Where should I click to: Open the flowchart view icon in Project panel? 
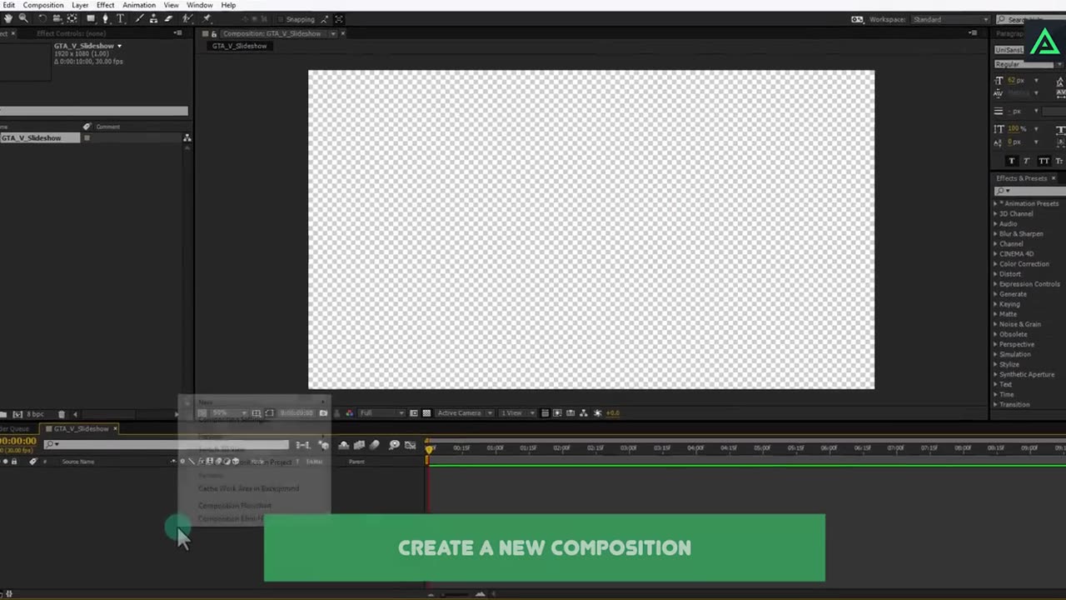[x=187, y=137]
